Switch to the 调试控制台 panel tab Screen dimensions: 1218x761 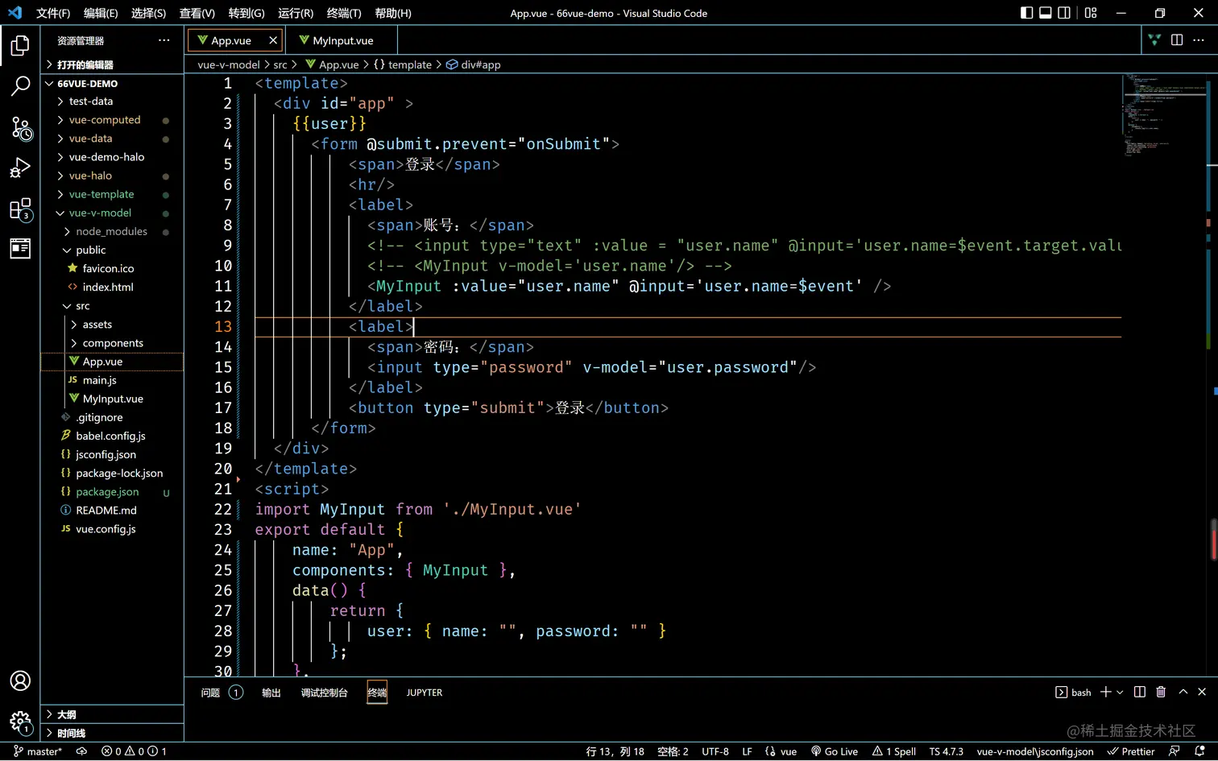point(325,693)
